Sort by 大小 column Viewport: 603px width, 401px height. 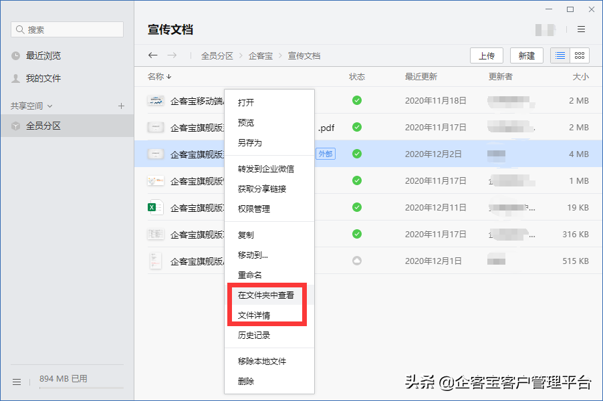pyautogui.click(x=580, y=76)
